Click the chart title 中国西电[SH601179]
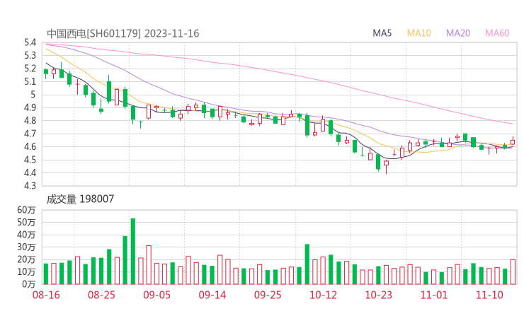524x311 pixels. (94, 33)
